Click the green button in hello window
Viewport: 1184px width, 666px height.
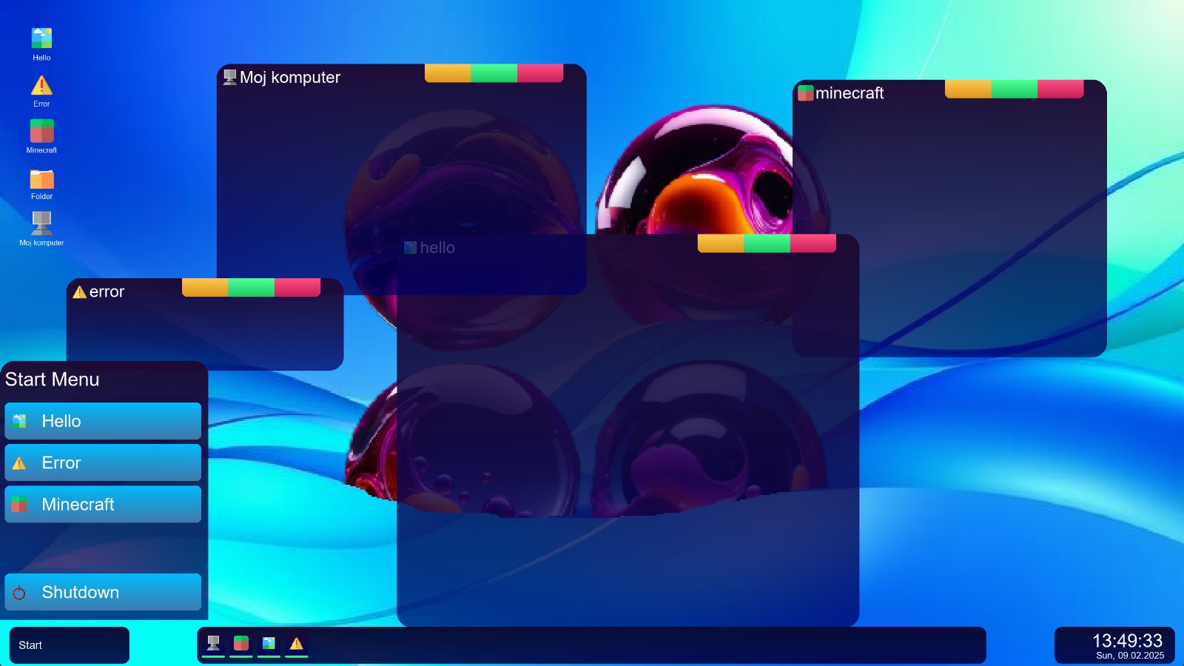[767, 243]
